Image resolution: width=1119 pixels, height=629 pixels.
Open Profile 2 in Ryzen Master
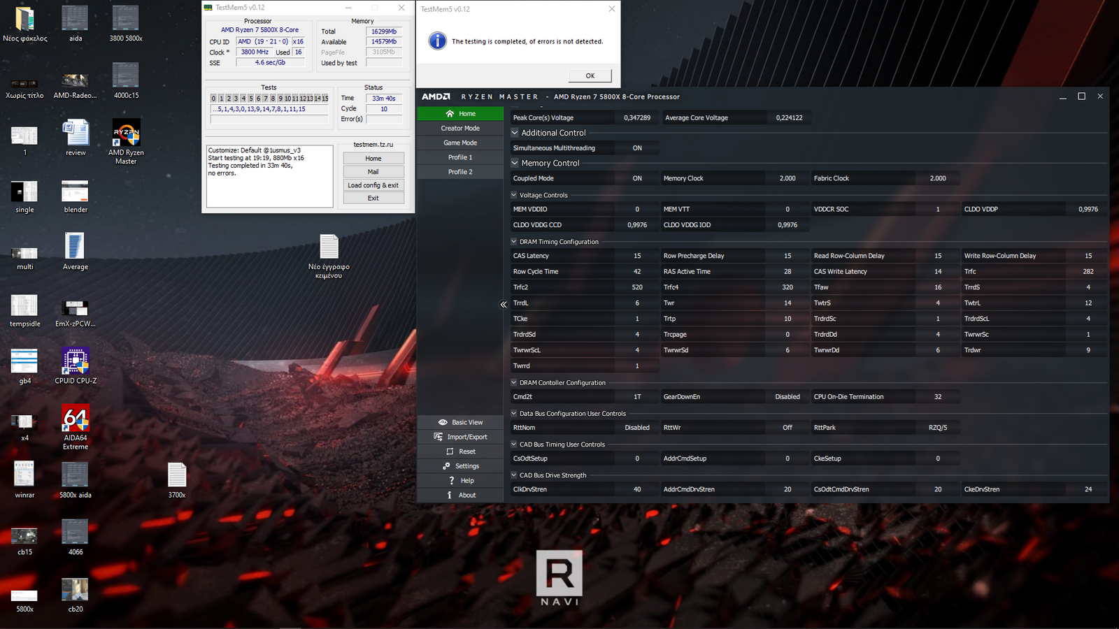(x=460, y=172)
